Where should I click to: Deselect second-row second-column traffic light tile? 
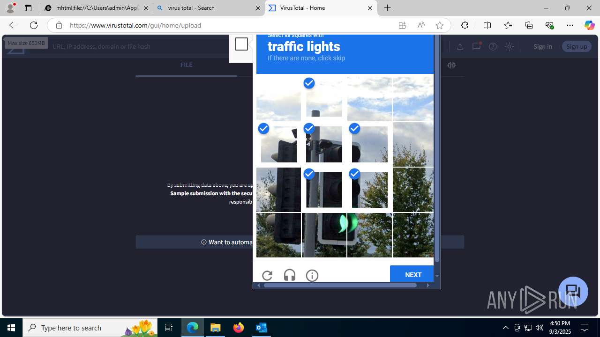point(324,144)
